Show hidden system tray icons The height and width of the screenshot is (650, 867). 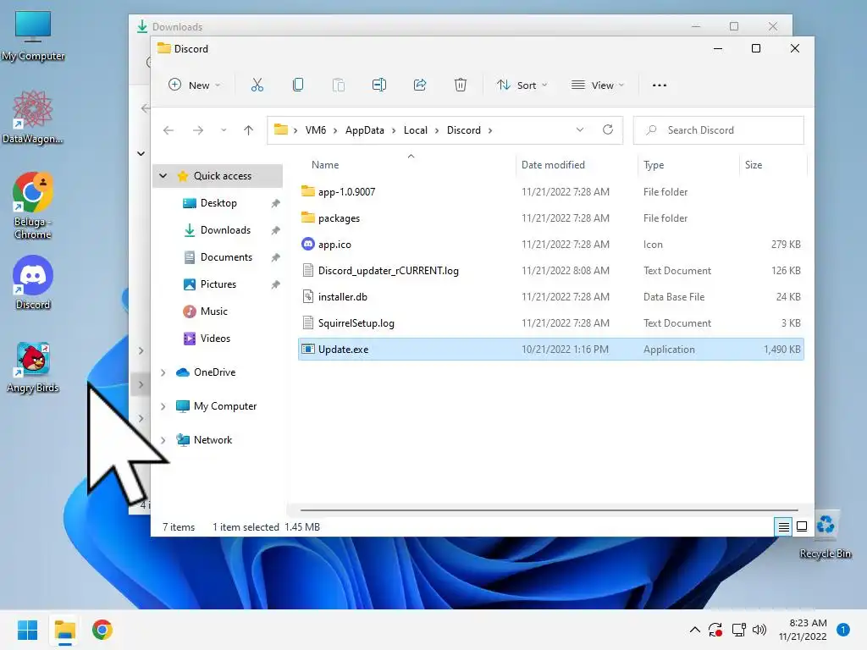click(x=695, y=630)
